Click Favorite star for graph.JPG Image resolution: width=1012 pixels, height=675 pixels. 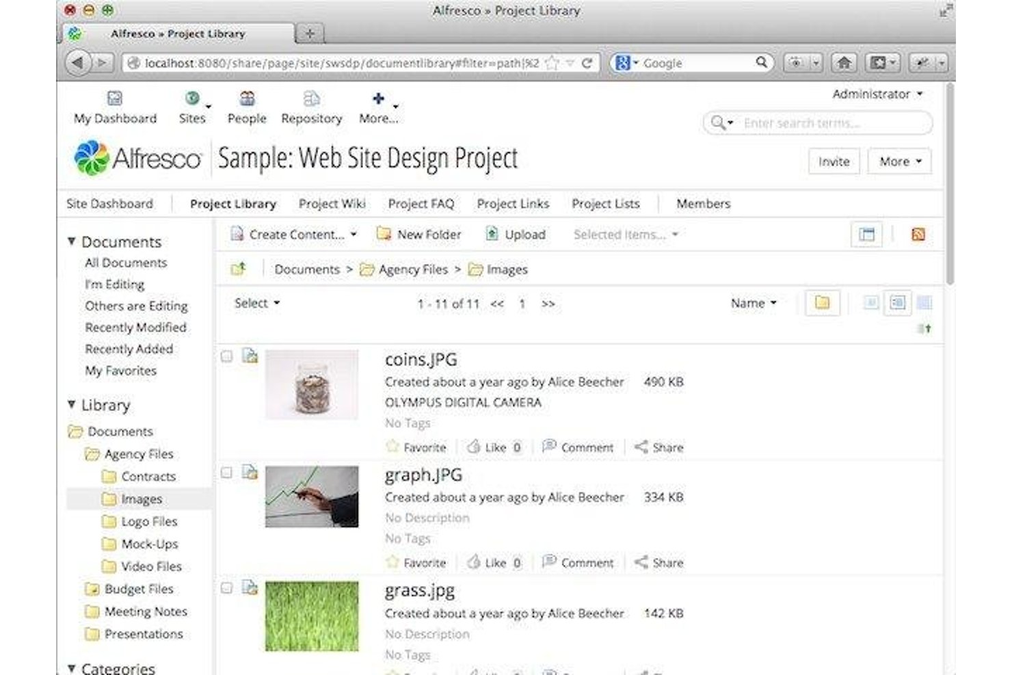point(392,562)
